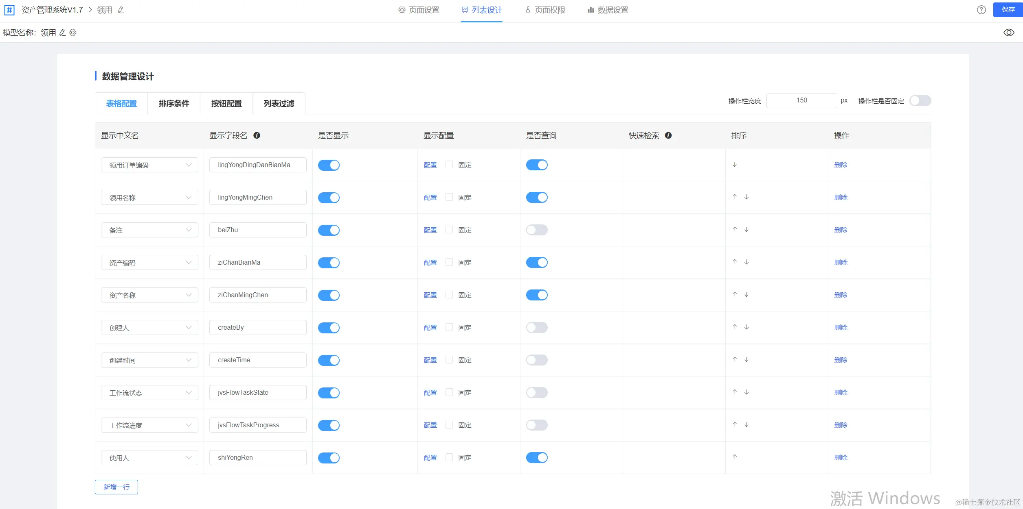Click the edit pencil beside breadcrumb 领用
The image size is (1023, 509).
click(x=121, y=10)
